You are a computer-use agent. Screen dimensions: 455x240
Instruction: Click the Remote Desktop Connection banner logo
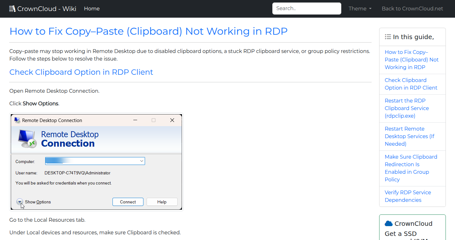pyautogui.click(x=27, y=138)
